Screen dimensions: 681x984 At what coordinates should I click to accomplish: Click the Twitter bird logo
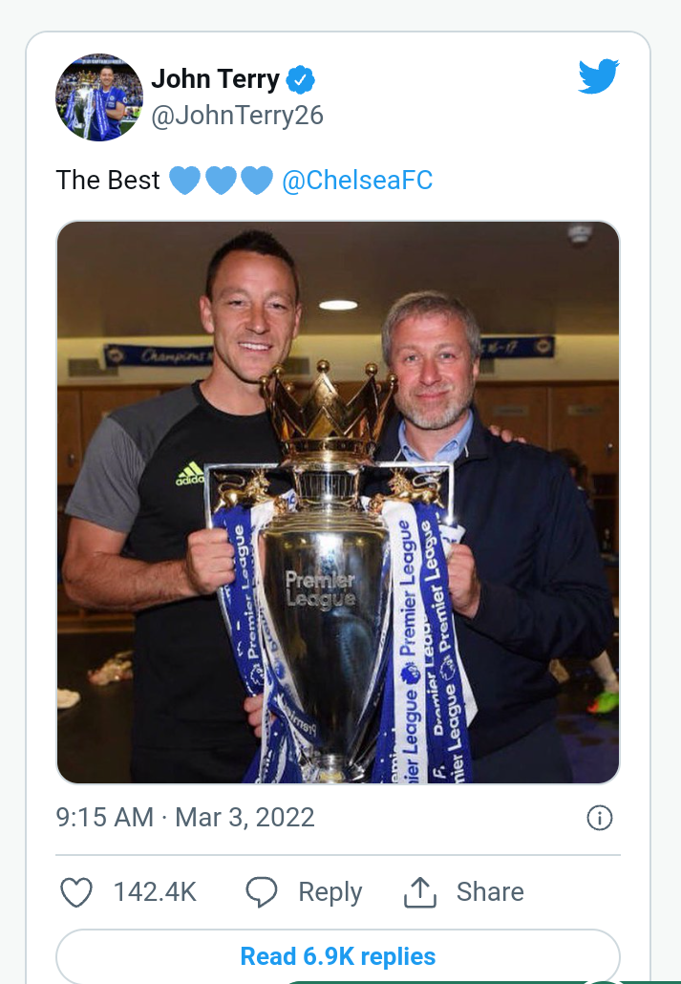(599, 77)
